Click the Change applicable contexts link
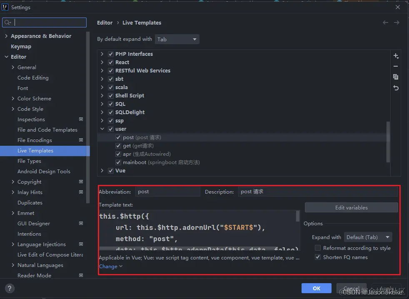The image size is (409, 299). 111,267
